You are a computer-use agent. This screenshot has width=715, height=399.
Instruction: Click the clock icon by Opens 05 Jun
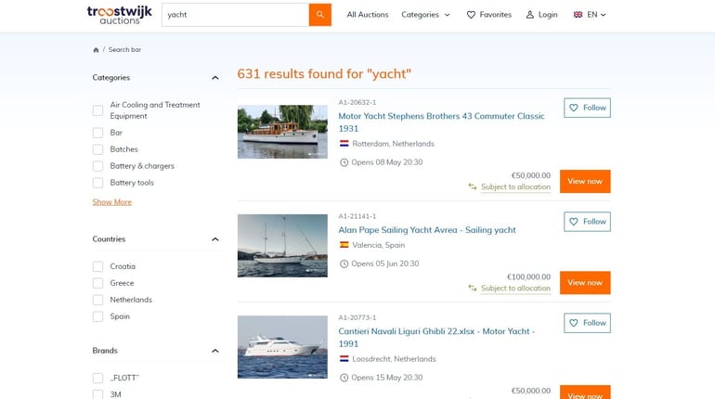click(x=344, y=264)
